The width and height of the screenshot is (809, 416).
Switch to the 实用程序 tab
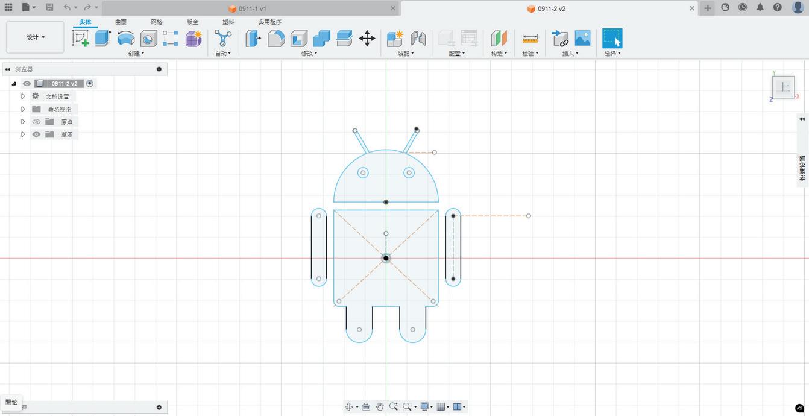(x=270, y=22)
